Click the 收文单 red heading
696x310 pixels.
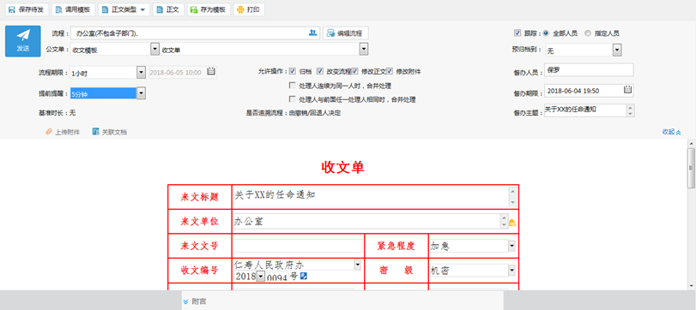pos(342,167)
